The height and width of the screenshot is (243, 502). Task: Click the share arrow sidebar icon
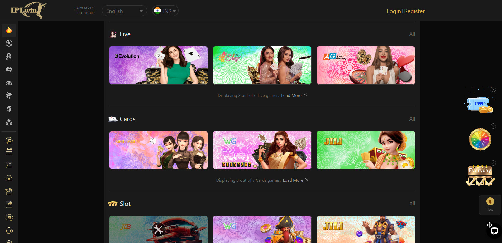pos(9,204)
